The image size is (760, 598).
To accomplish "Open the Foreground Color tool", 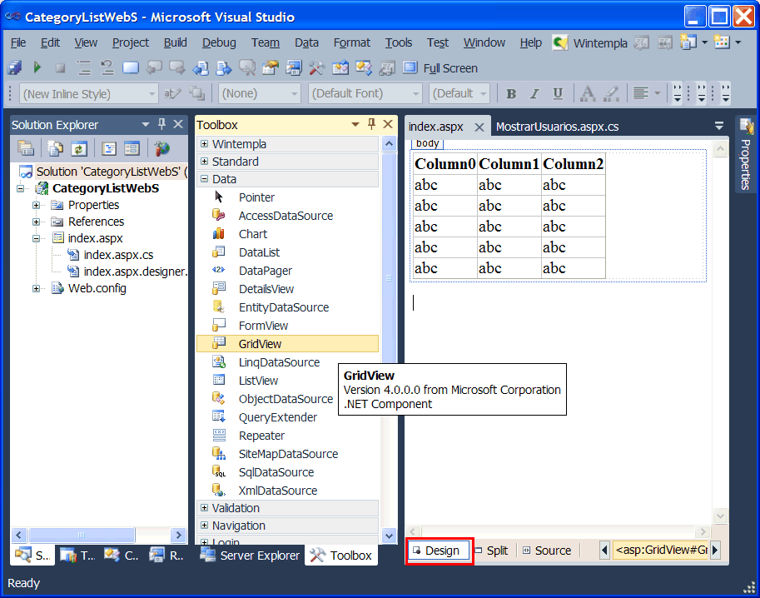I will [588, 93].
